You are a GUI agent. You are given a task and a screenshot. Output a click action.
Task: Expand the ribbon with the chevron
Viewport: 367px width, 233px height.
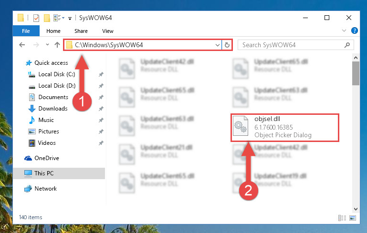click(344, 30)
